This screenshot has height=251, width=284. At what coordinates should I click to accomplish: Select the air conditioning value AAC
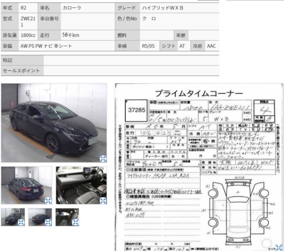tap(211, 46)
